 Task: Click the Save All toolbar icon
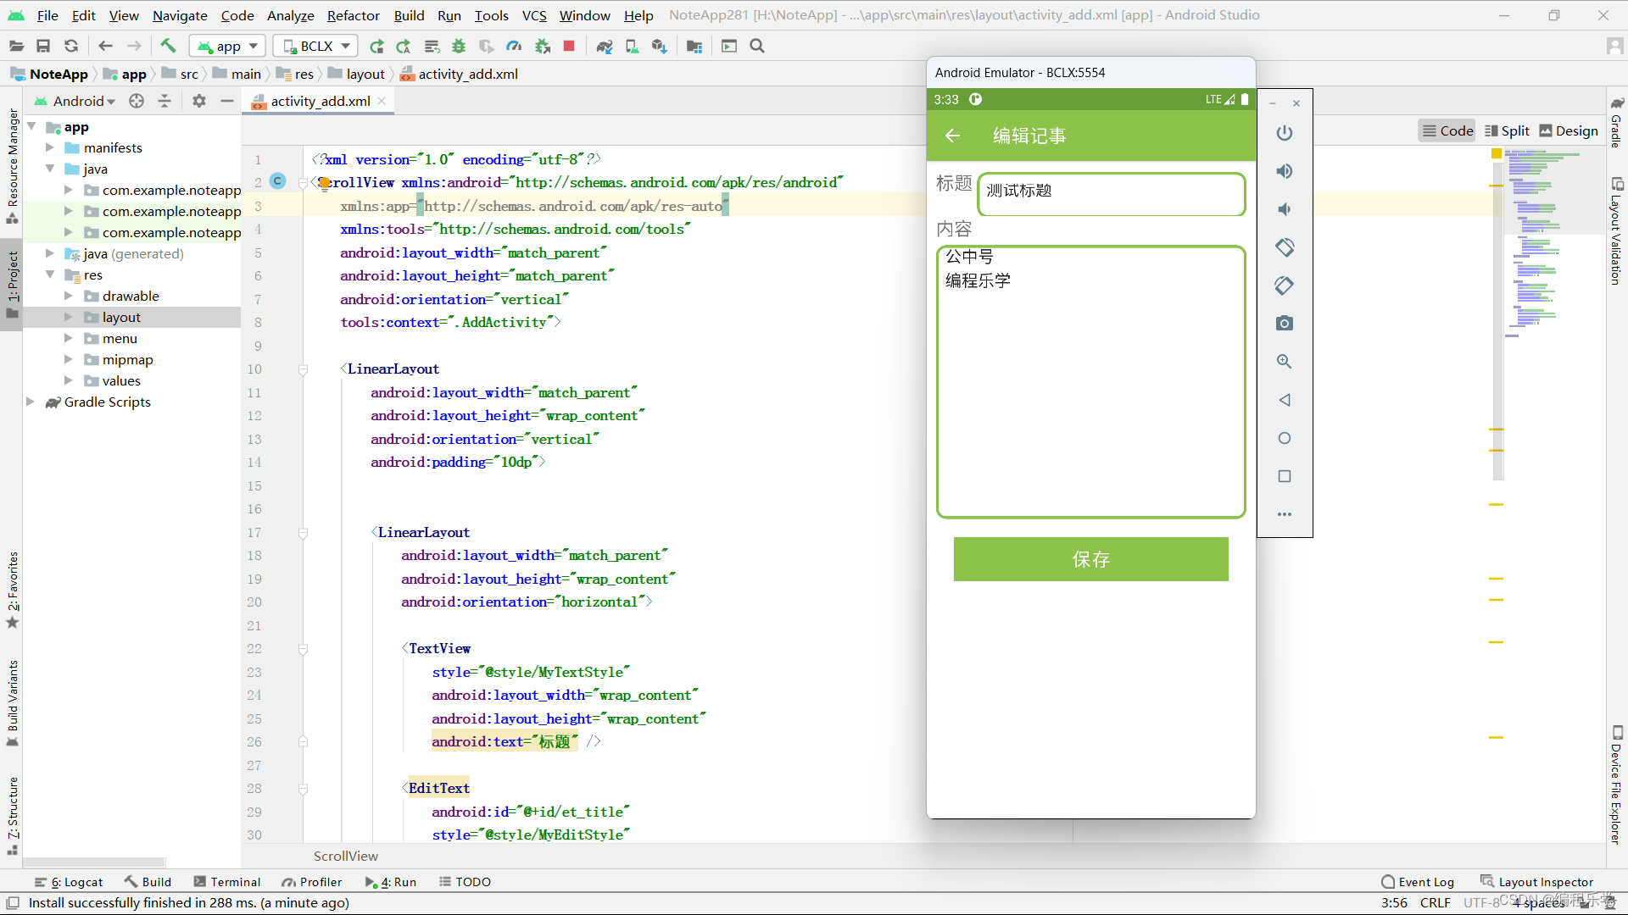click(43, 46)
